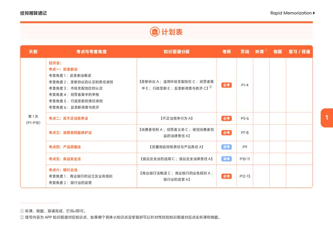Click 考点二：反不正当竞争法
The image size is (333, 236).
[68, 118]
